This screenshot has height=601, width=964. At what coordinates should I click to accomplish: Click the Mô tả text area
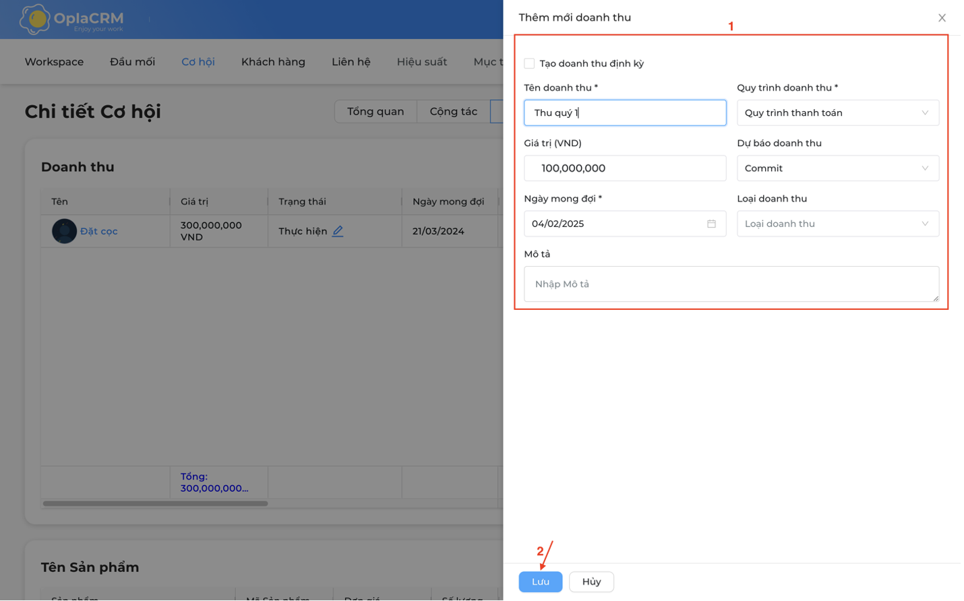pos(731,284)
